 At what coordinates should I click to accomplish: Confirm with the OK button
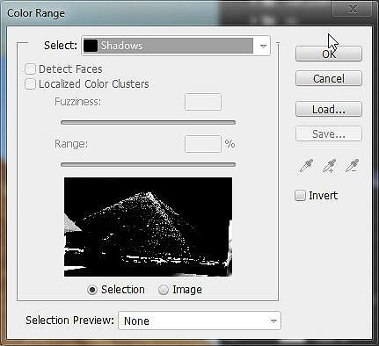pos(329,54)
